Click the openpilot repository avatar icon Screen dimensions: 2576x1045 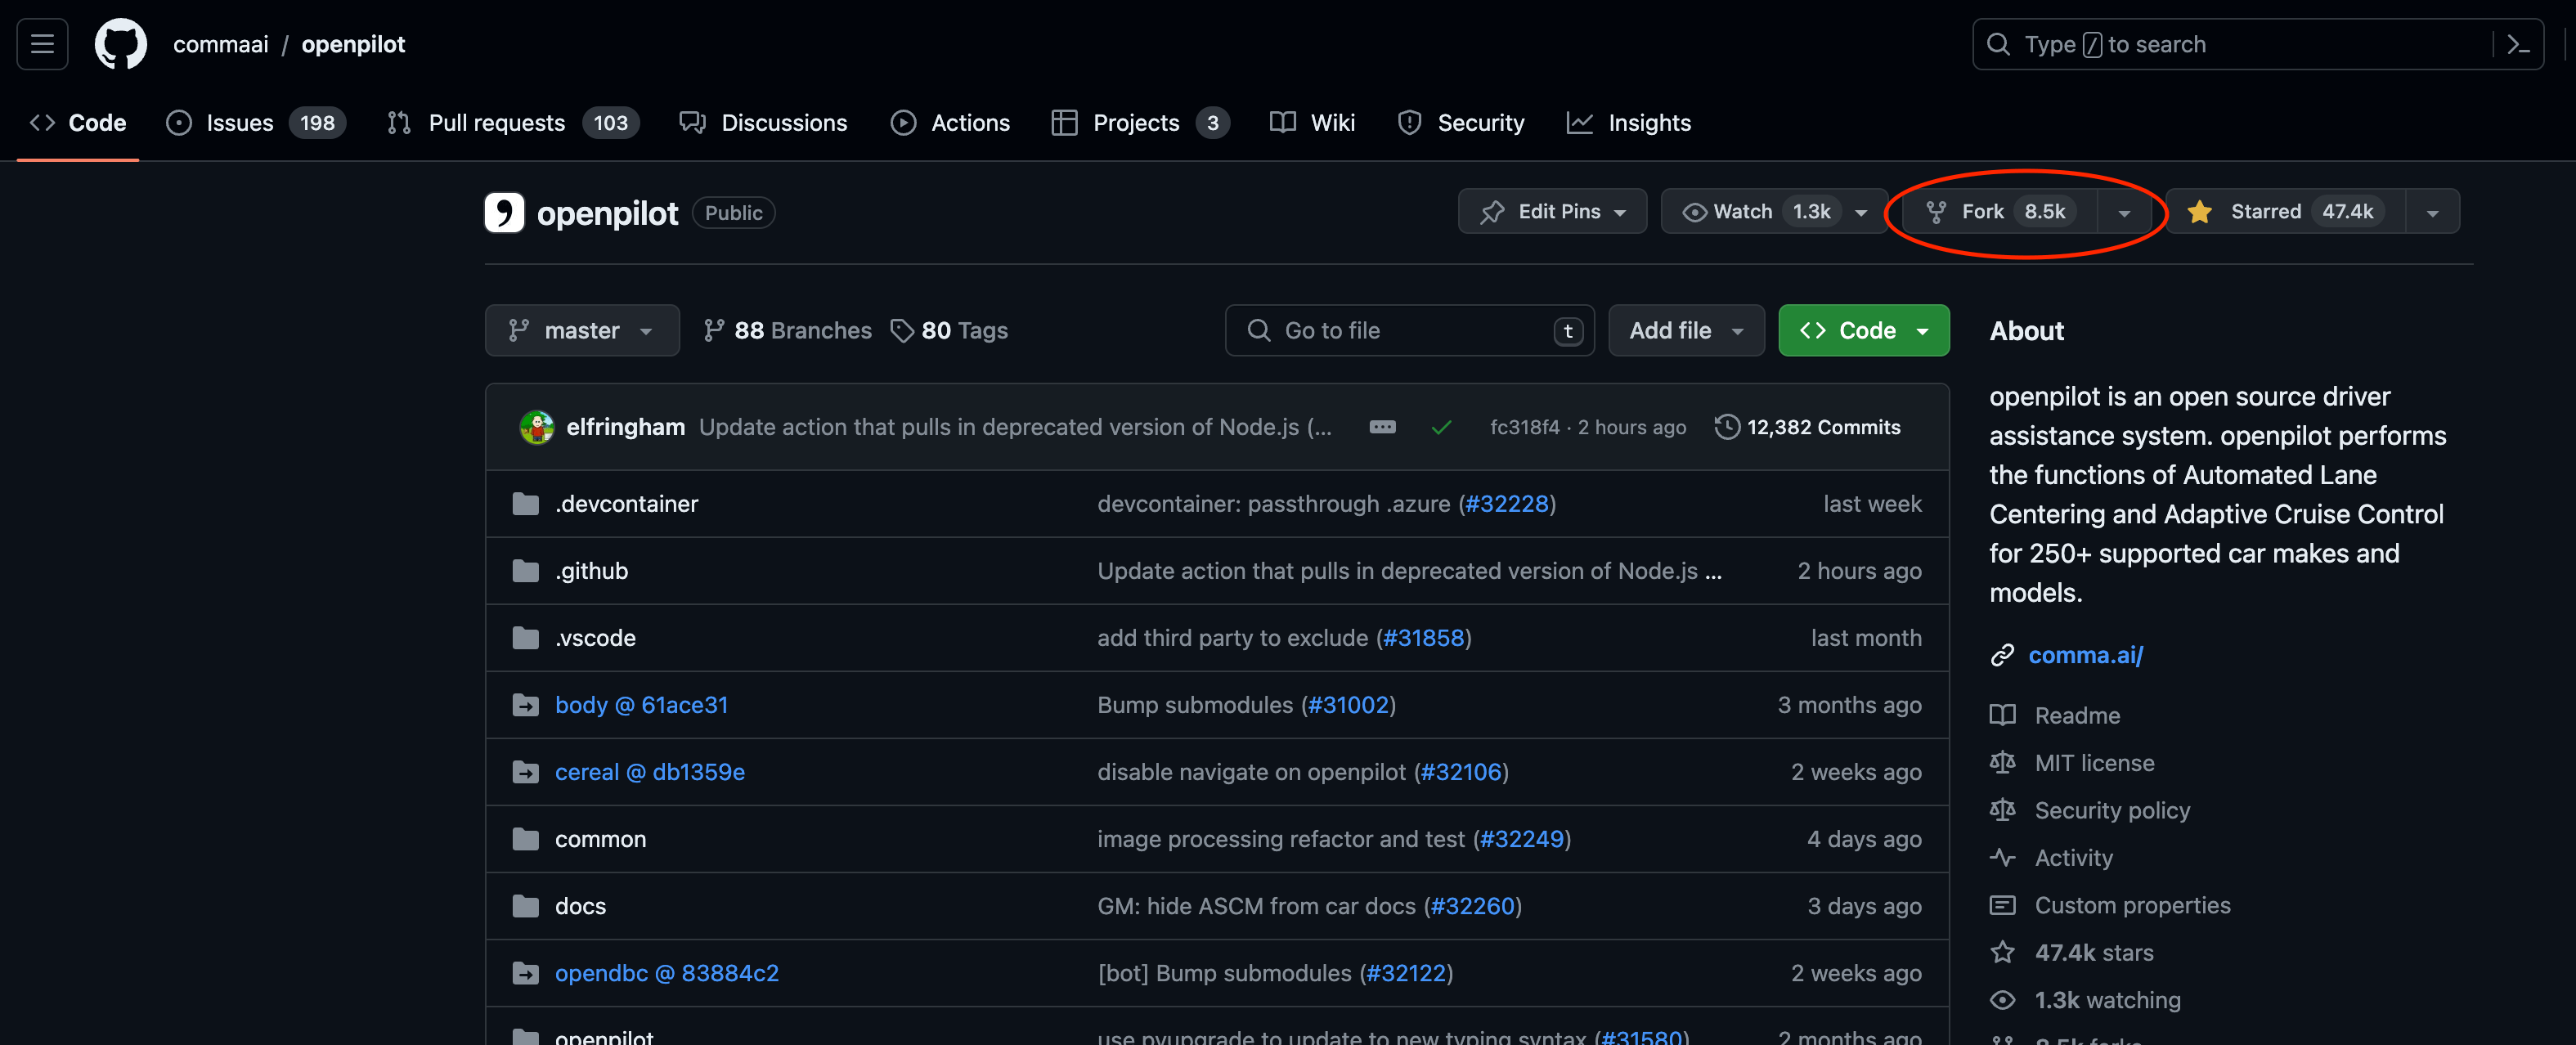coord(504,212)
